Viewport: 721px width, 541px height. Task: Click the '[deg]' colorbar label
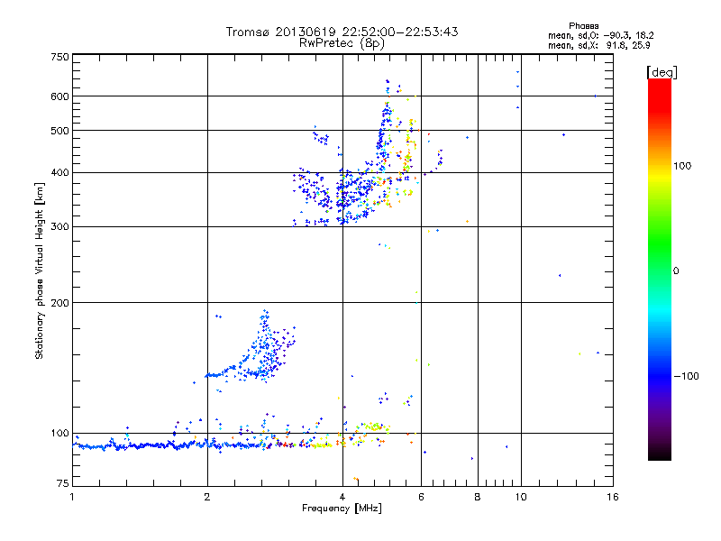pos(662,72)
